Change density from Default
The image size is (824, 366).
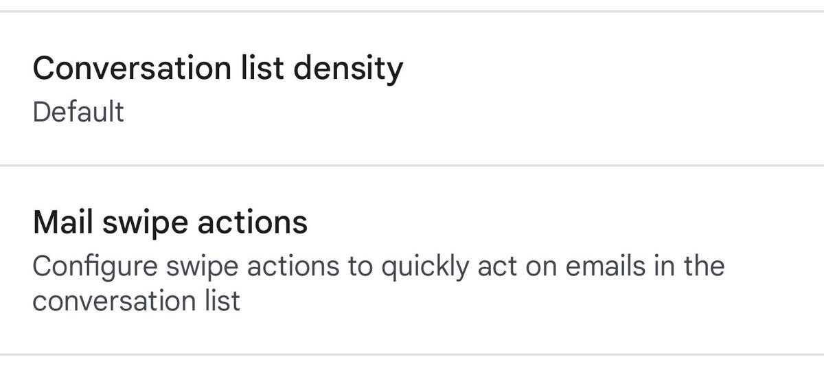[x=78, y=112]
